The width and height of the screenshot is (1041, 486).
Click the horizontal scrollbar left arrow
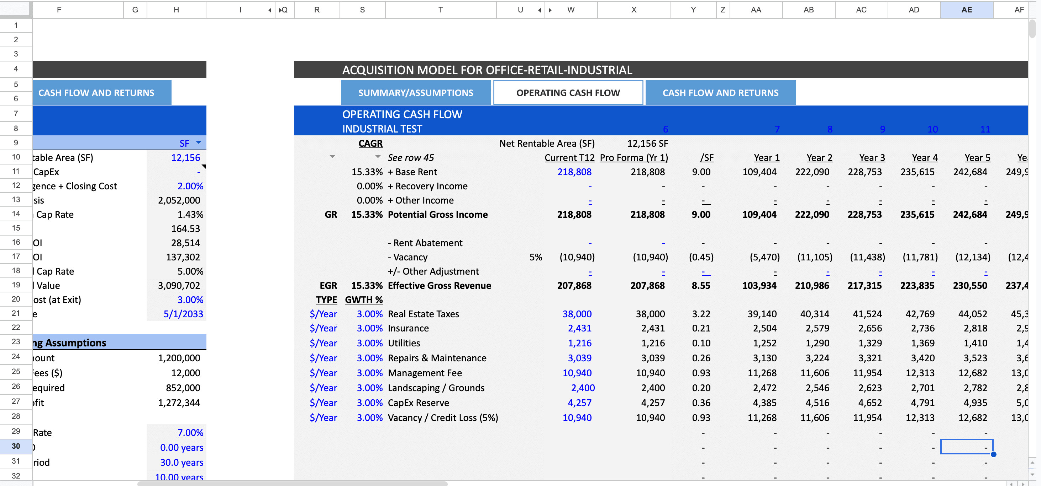[1011, 483]
